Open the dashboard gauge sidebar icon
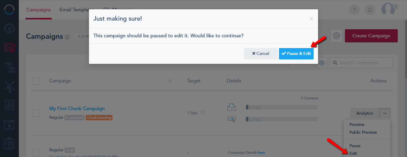The image size is (407, 157). click(x=9, y=28)
